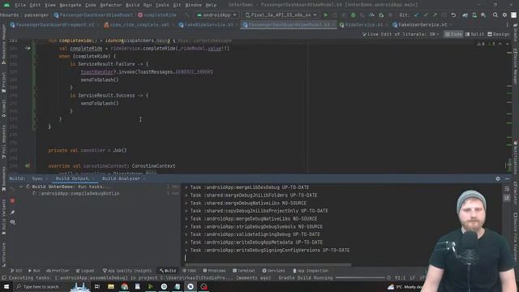
Task: Open the Problems tool window
Action: click(x=214, y=271)
